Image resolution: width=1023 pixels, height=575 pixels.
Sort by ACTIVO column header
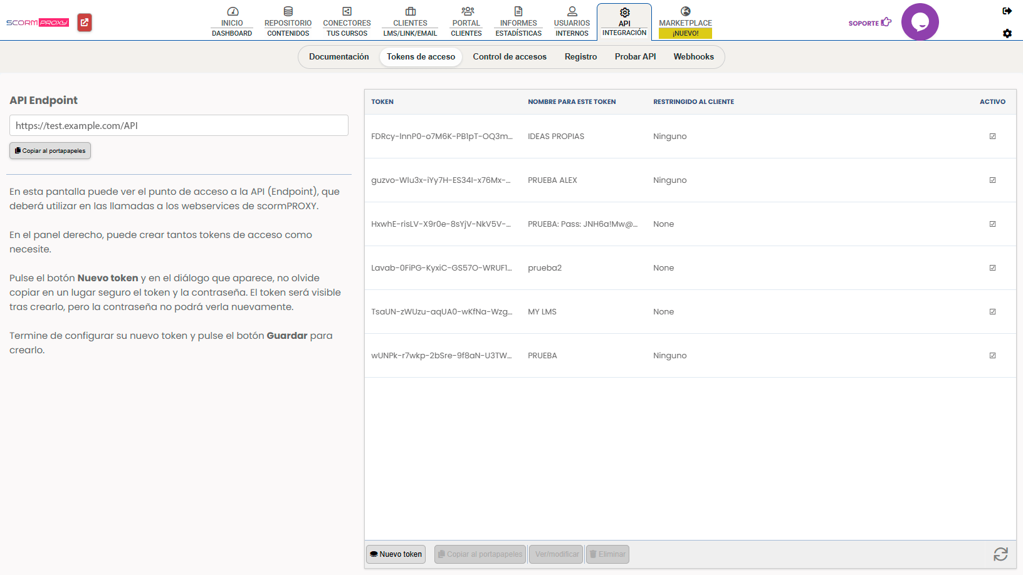(x=992, y=101)
